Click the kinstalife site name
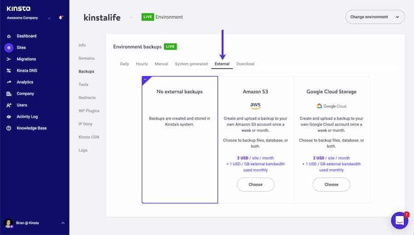Screen dimensions: 414x235 click(102, 17)
